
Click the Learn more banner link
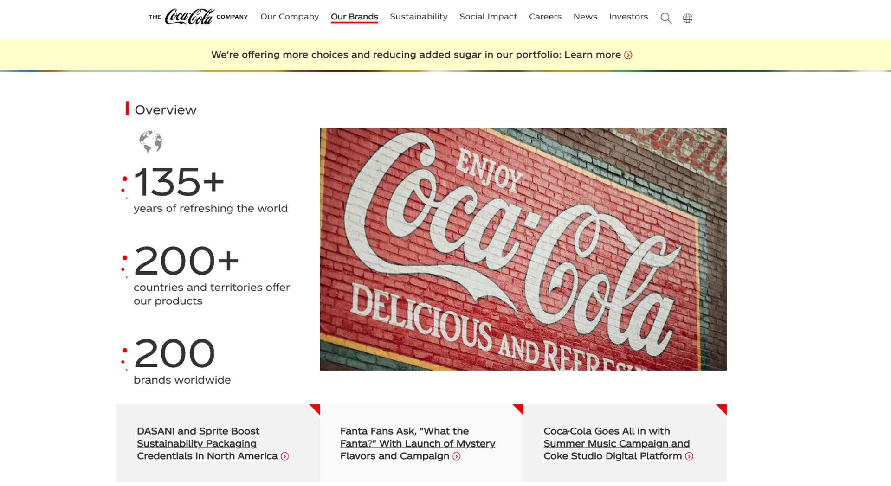click(592, 55)
